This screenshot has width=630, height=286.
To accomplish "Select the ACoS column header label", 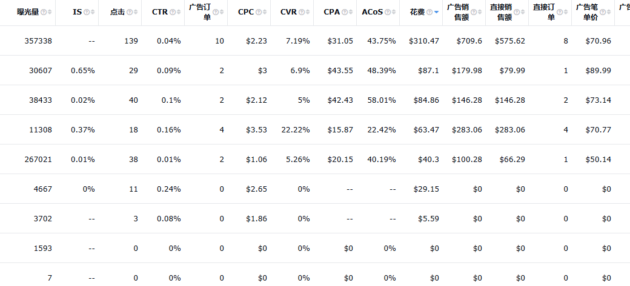I will [x=372, y=12].
